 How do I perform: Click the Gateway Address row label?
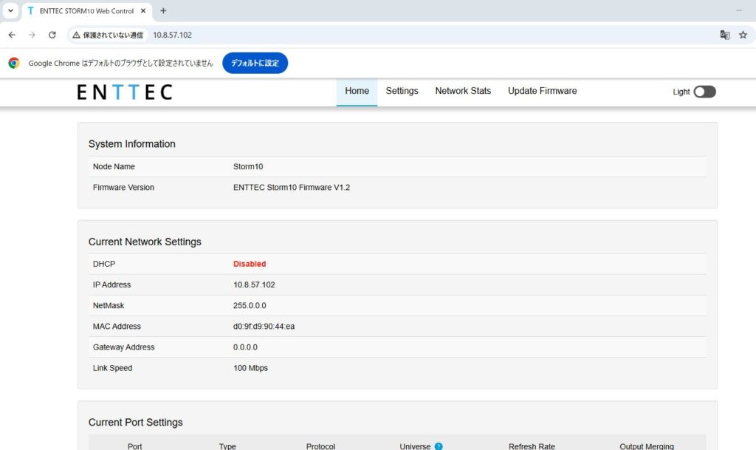pos(124,347)
